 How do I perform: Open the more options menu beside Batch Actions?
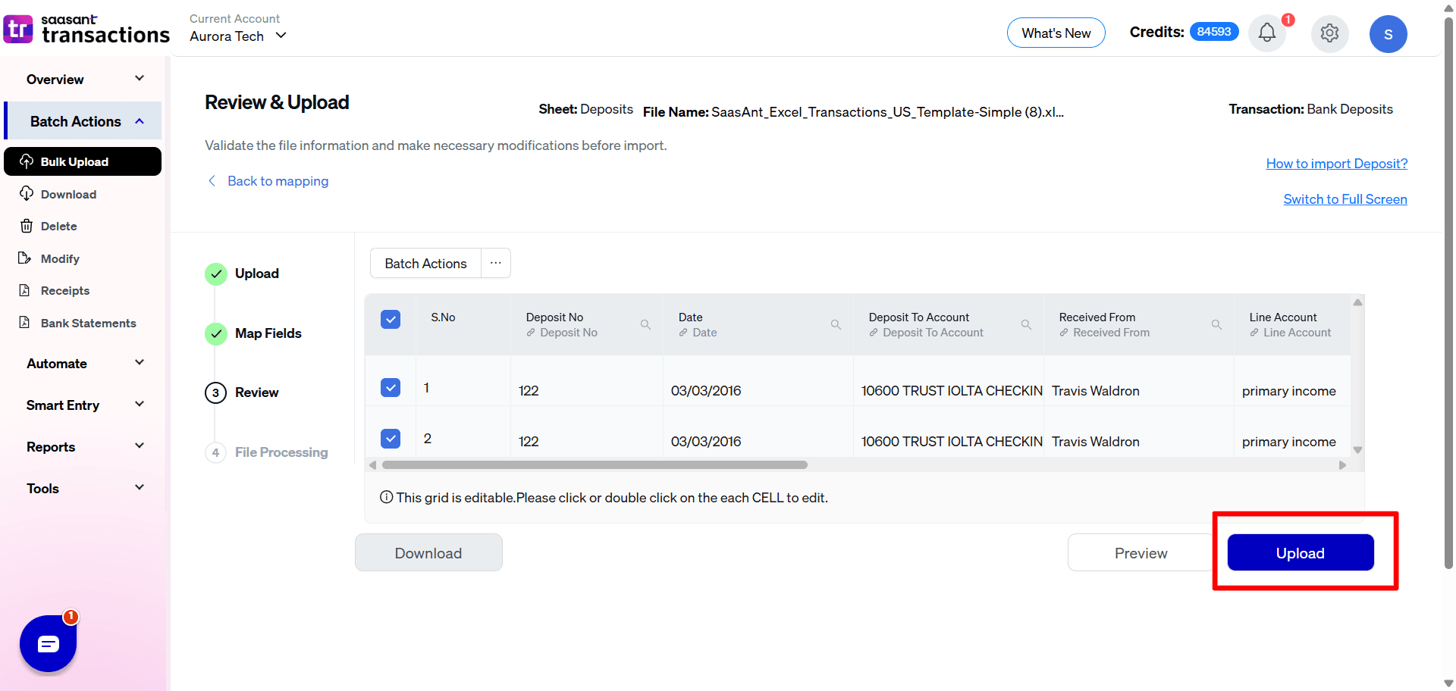pyautogui.click(x=496, y=263)
